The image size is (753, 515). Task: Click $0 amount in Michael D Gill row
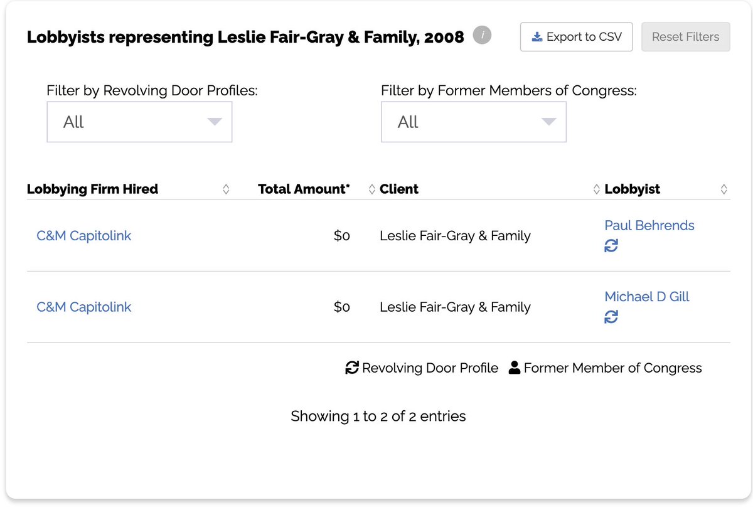[342, 307]
